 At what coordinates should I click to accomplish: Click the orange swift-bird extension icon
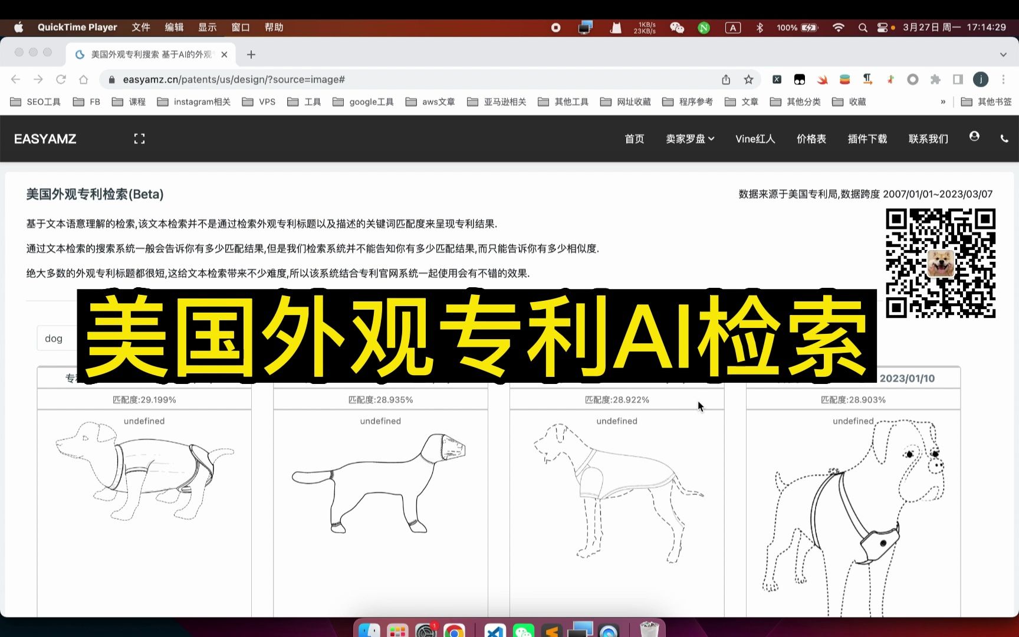coord(822,79)
